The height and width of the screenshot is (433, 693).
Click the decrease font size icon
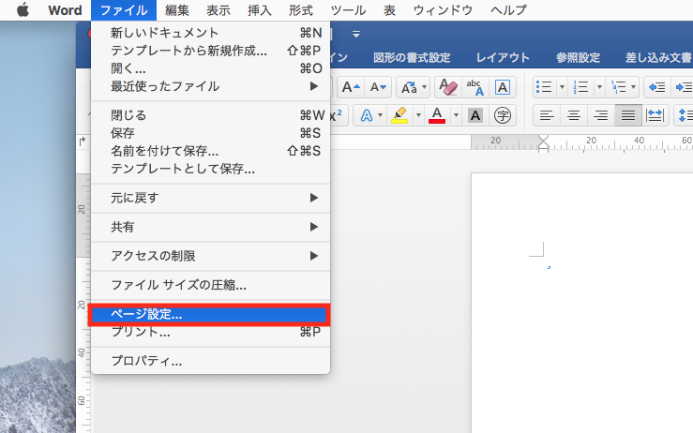click(378, 87)
